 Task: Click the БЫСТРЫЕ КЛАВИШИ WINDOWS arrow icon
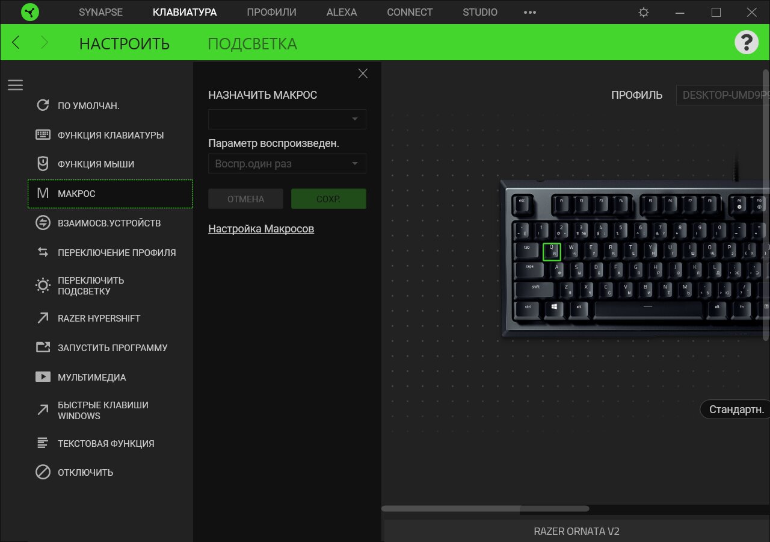(x=43, y=410)
